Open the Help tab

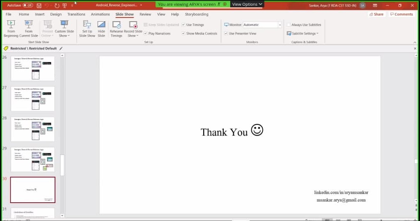175,14
